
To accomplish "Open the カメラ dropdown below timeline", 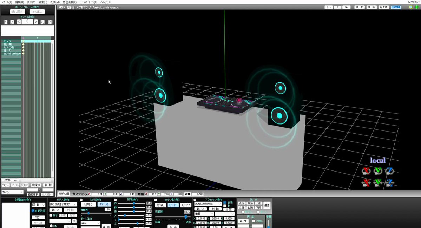I will 12,192.
